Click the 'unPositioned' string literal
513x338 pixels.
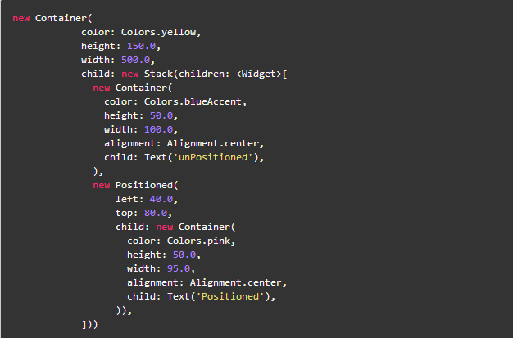pos(213,158)
